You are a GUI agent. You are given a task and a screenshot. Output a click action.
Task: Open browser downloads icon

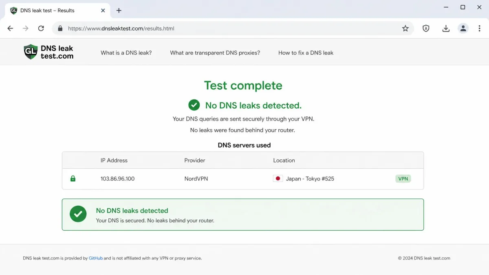click(x=446, y=29)
